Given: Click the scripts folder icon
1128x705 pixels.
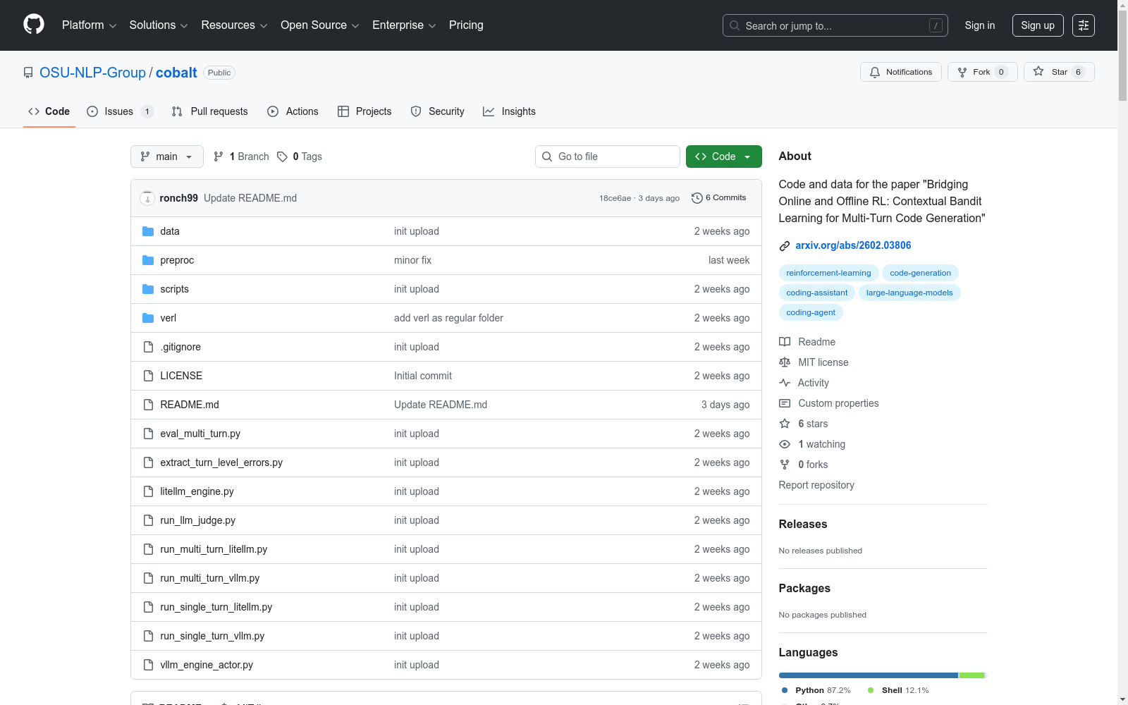Looking at the screenshot, I should [148, 289].
